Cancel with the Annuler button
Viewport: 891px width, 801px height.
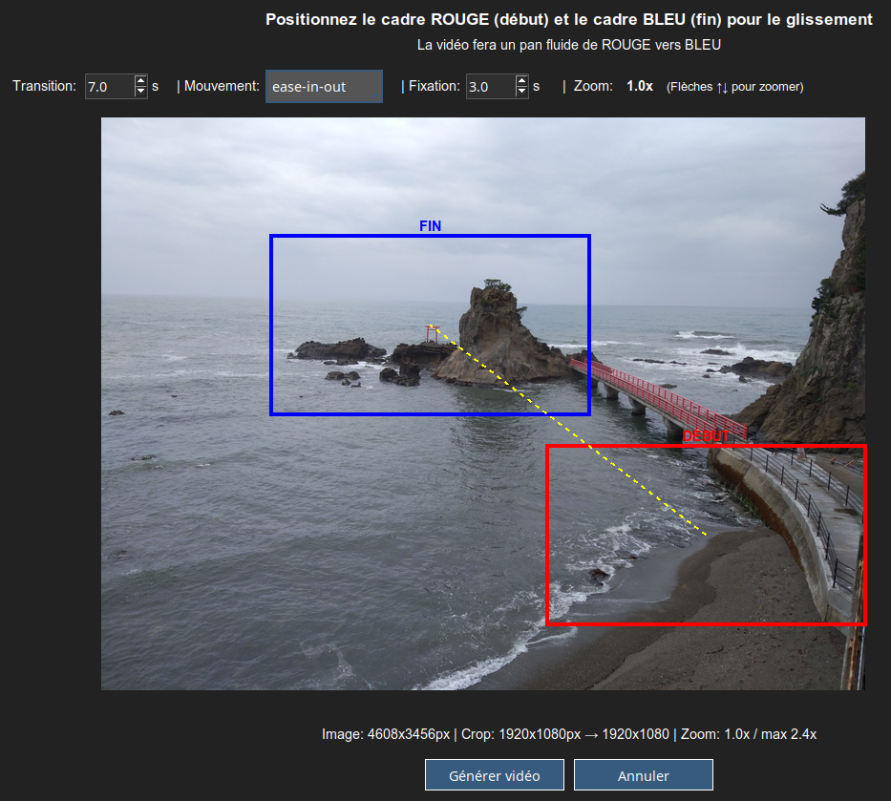(x=643, y=775)
